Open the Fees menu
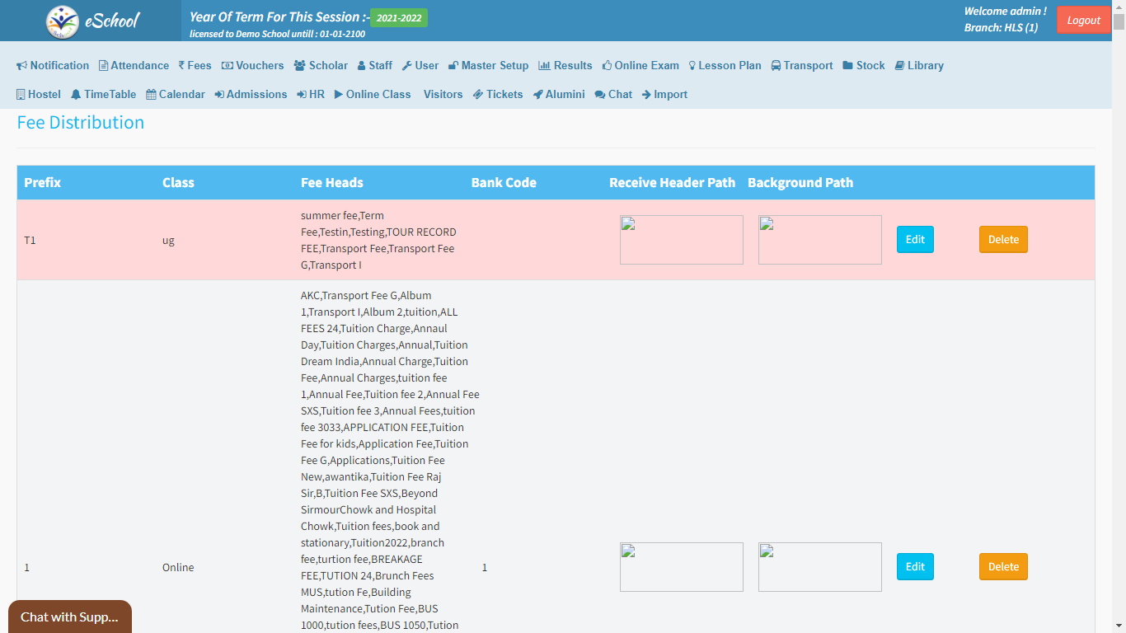Image resolution: width=1126 pixels, height=633 pixels. click(x=195, y=66)
